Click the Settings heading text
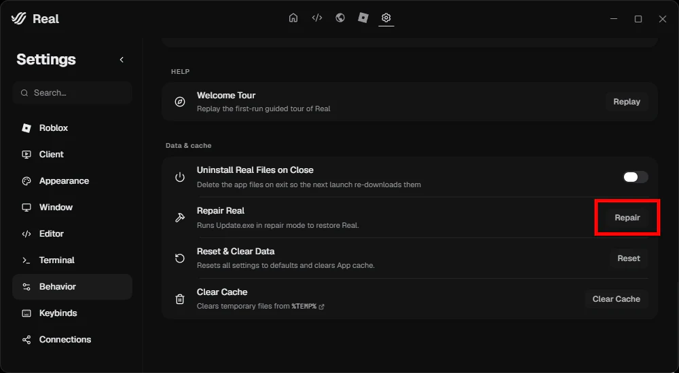Image resolution: width=679 pixels, height=373 pixels. 46,59
